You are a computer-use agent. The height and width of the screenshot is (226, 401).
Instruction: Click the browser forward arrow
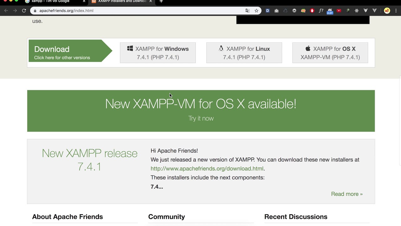pyautogui.click(x=15, y=11)
